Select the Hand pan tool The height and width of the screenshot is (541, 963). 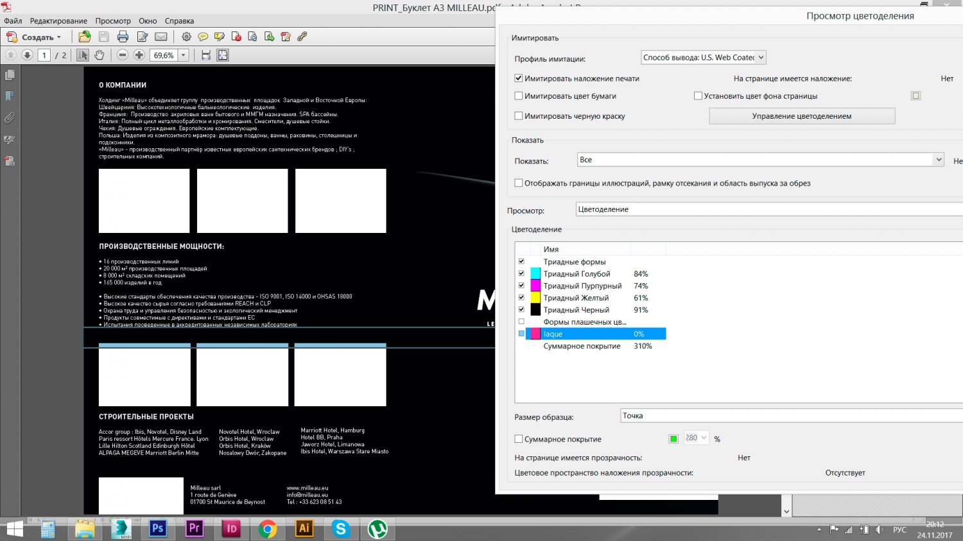[x=99, y=55]
